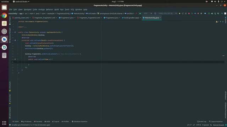Open the Edit menu
The height and width of the screenshot is (127, 227).
15,10
